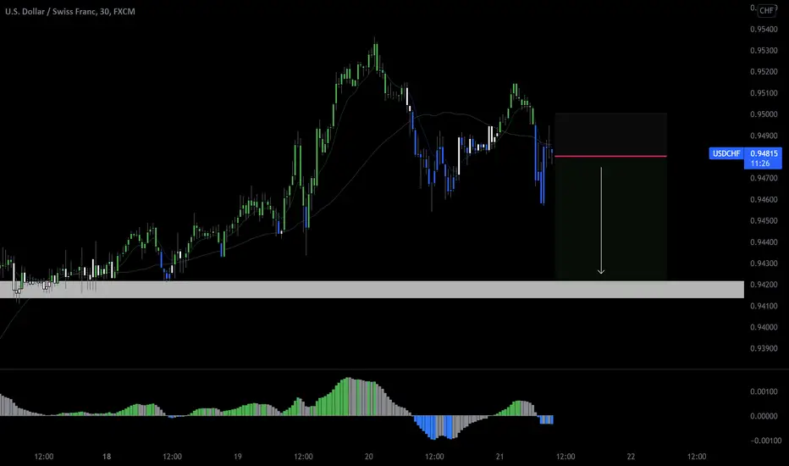
Task: Select the blue negative histogram bars of the oscillator
Action: click(x=433, y=425)
